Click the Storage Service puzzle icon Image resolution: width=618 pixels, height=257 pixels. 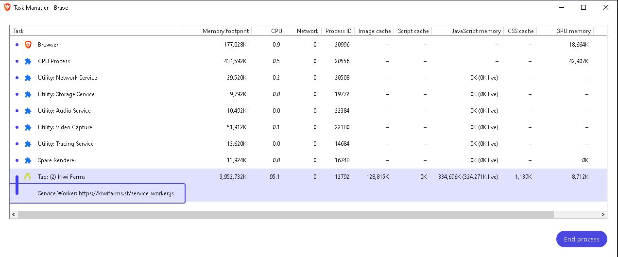click(x=28, y=94)
